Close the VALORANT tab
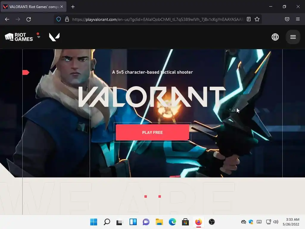305x229 pixels. point(62,7)
